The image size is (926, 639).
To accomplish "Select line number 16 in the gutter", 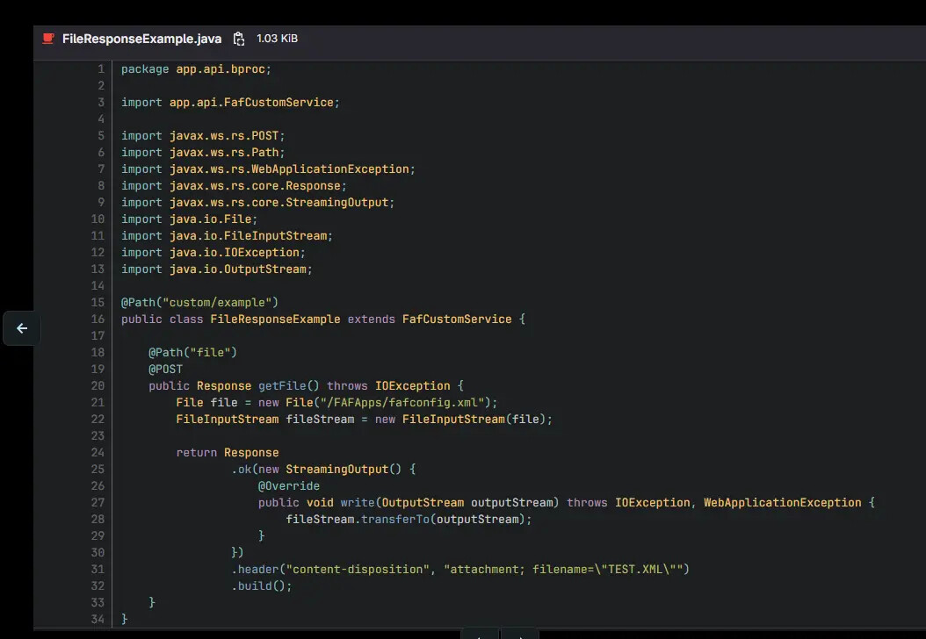I will coord(98,319).
